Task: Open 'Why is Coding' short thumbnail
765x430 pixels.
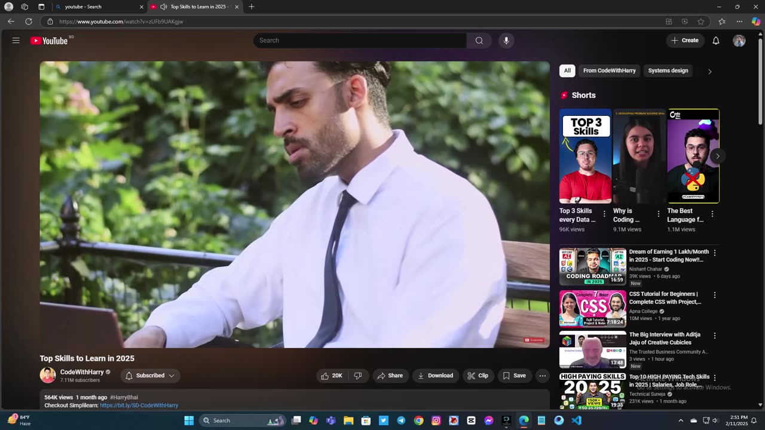Action: pyautogui.click(x=639, y=156)
